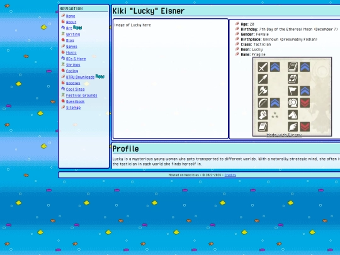Click the 'Age: 20' list entry

(x=247, y=25)
